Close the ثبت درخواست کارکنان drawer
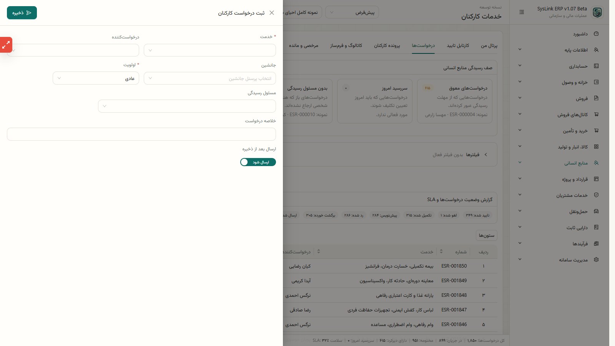 click(272, 13)
